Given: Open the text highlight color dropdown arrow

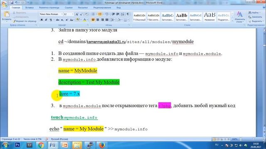Looking at the screenshot, I should click(x=81, y=20).
